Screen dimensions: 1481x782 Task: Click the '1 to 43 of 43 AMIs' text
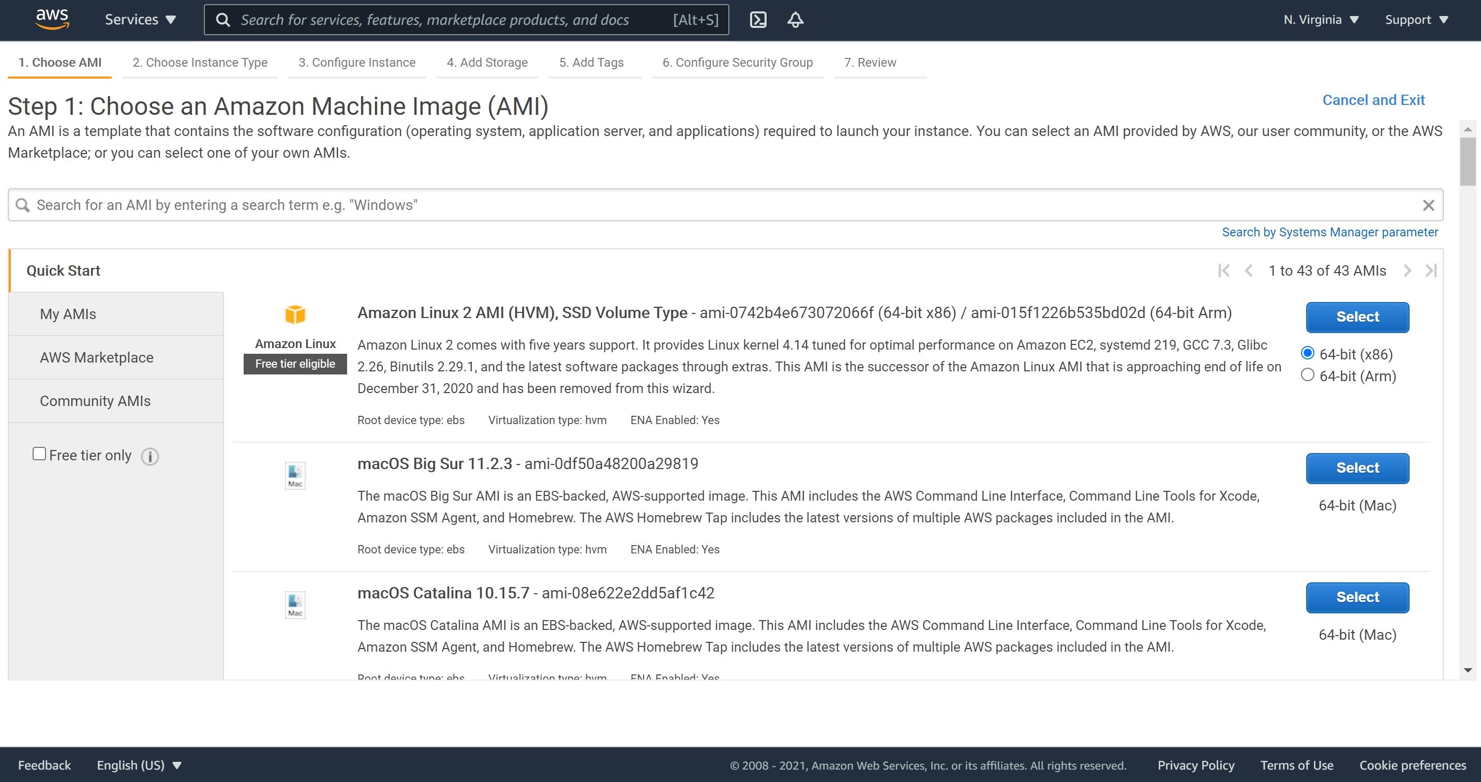tap(1327, 270)
